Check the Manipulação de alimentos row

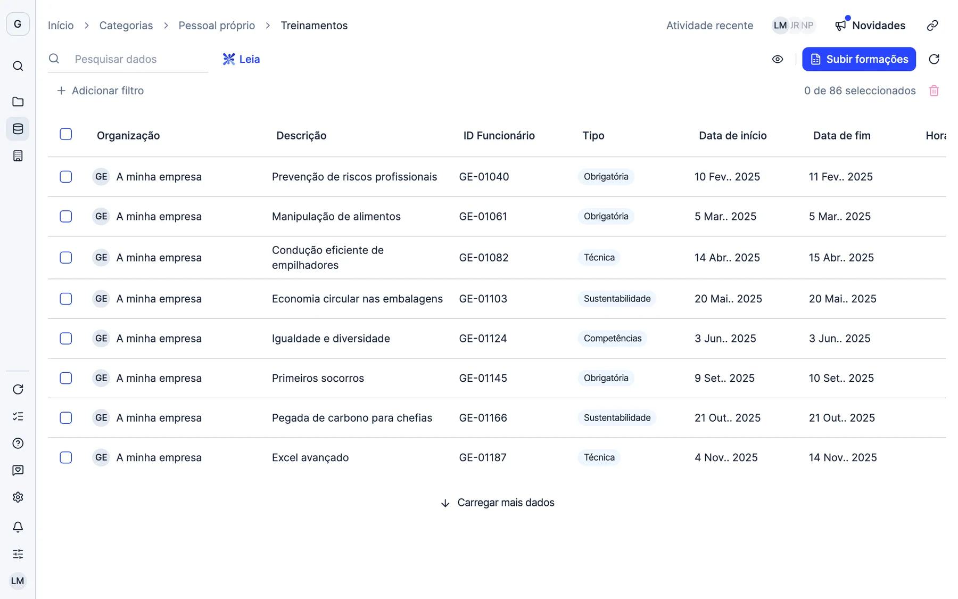(x=66, y=216)
